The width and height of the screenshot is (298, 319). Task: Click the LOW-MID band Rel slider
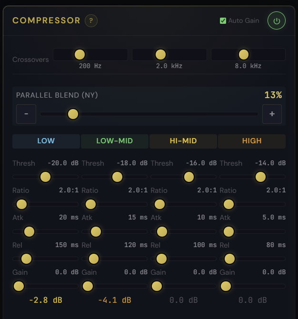(115, 259)
